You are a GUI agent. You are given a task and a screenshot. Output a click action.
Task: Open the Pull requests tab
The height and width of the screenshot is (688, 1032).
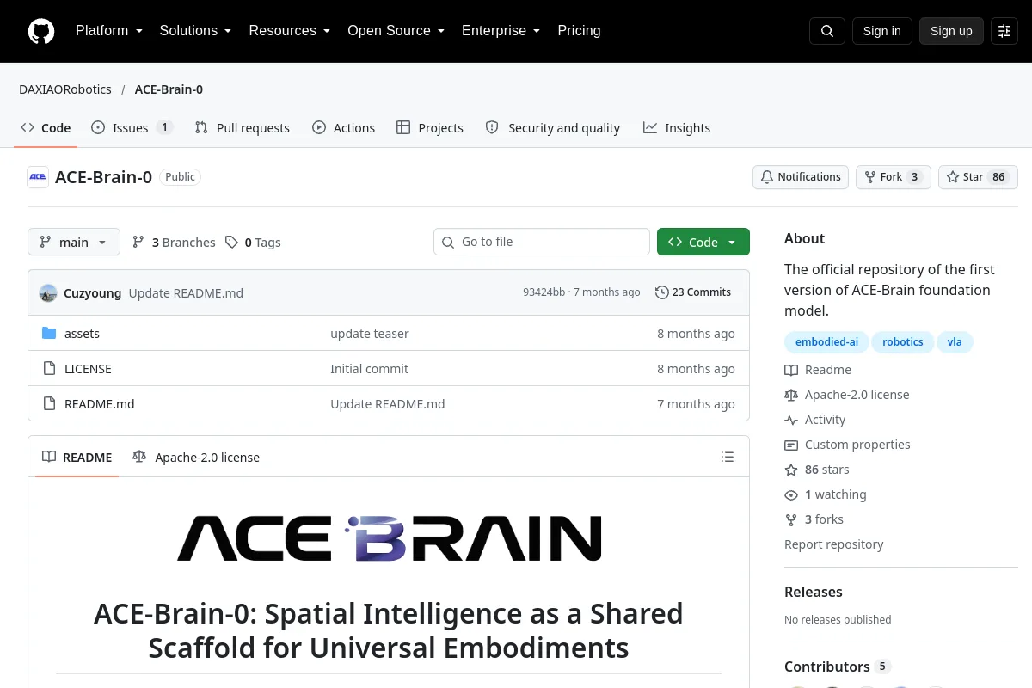coord(243,128)
